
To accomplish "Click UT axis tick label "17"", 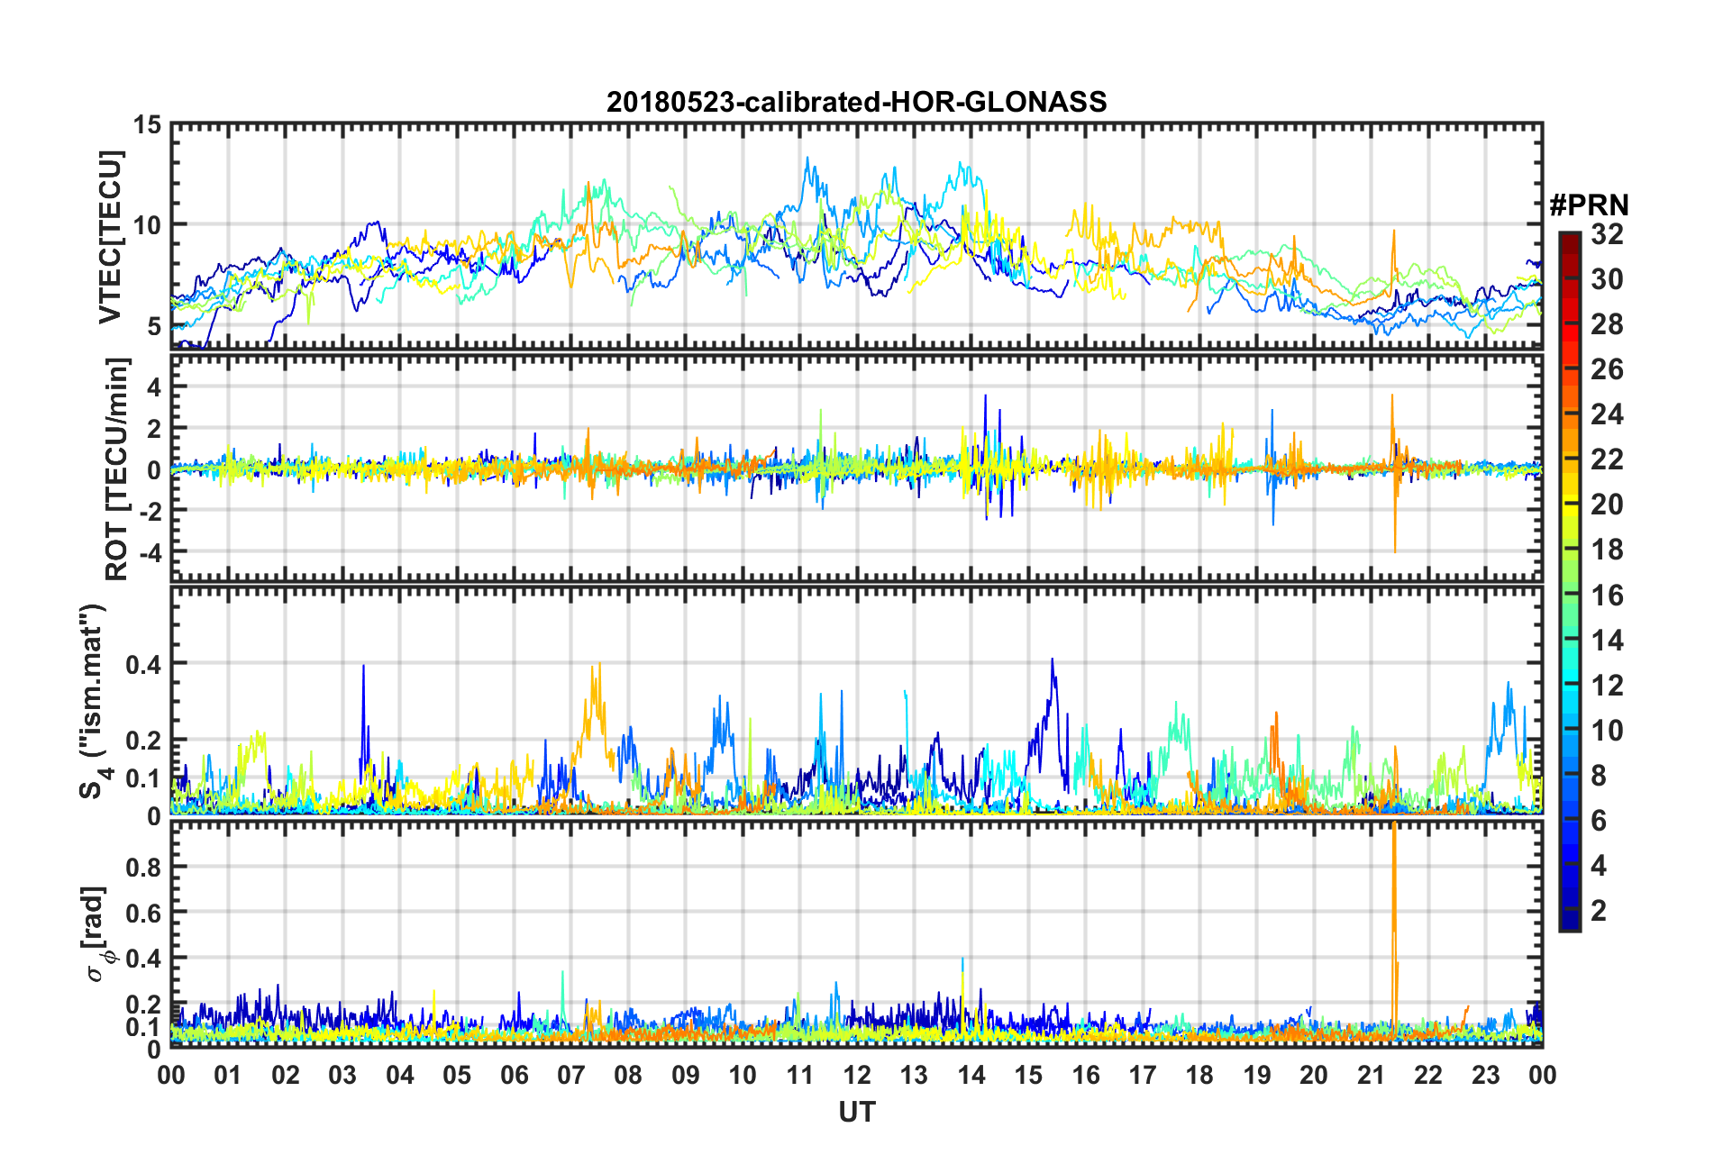I will point(1143,1075).
